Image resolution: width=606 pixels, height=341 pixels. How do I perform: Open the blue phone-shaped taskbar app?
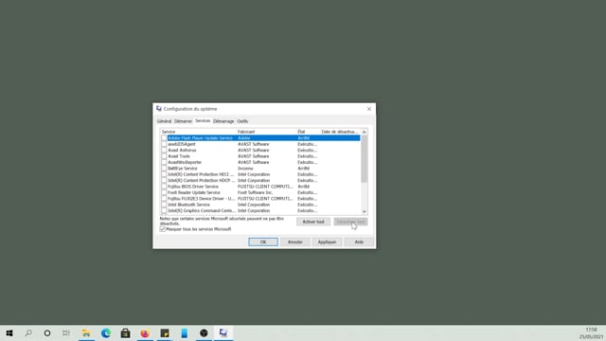pos(185,332)
